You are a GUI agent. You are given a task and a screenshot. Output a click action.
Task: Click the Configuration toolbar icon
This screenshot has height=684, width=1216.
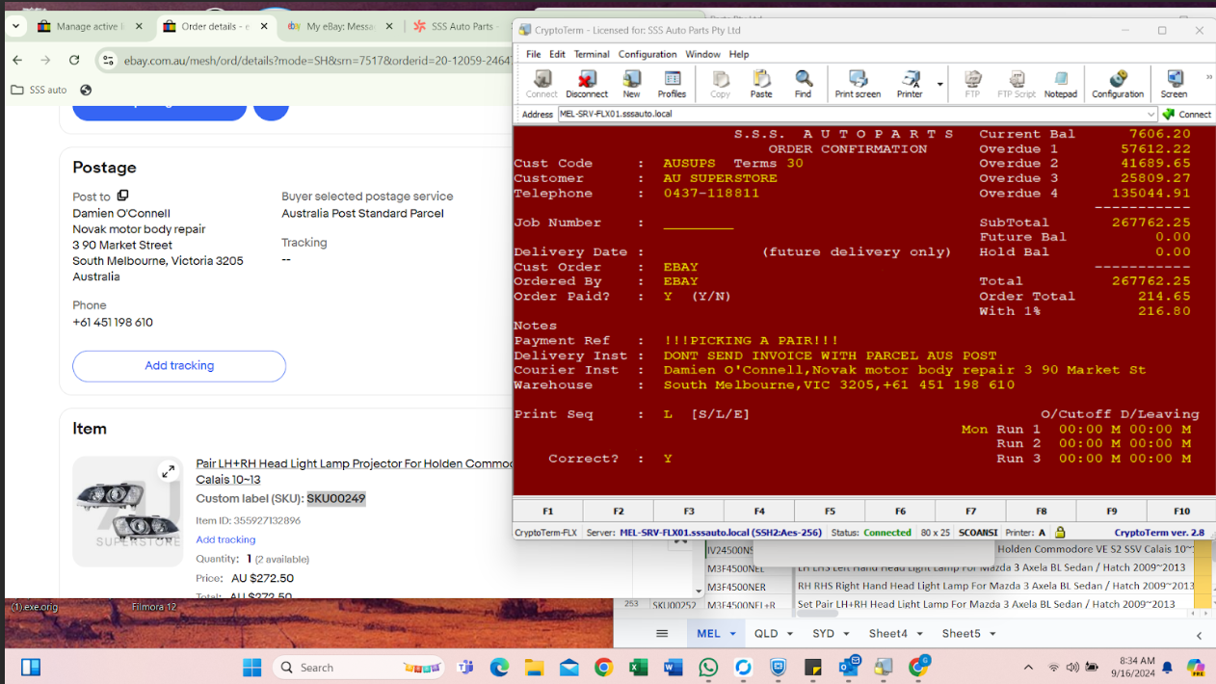coord(1118,84)
